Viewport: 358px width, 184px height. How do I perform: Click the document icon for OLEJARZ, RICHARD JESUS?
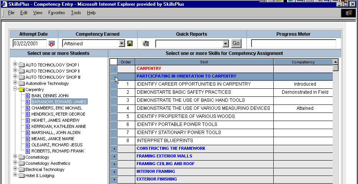[28, 145]
